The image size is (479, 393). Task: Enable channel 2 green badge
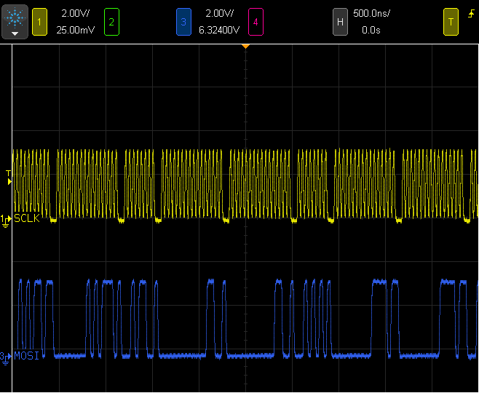pyautogui.click(x=111, y=23)
